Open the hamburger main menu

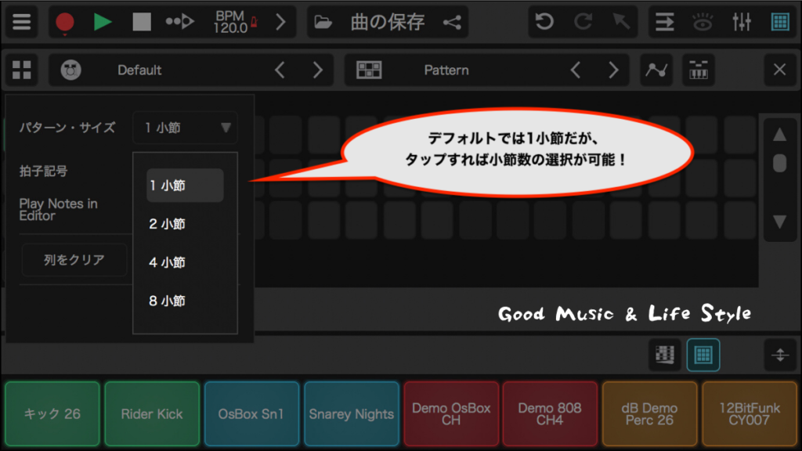click(x=21, y=22)
